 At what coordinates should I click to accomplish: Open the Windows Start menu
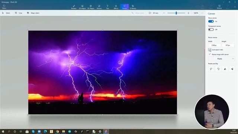pos(3,131)
